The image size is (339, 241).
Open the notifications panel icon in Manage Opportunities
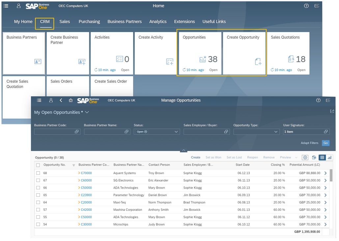pos(328,100)
